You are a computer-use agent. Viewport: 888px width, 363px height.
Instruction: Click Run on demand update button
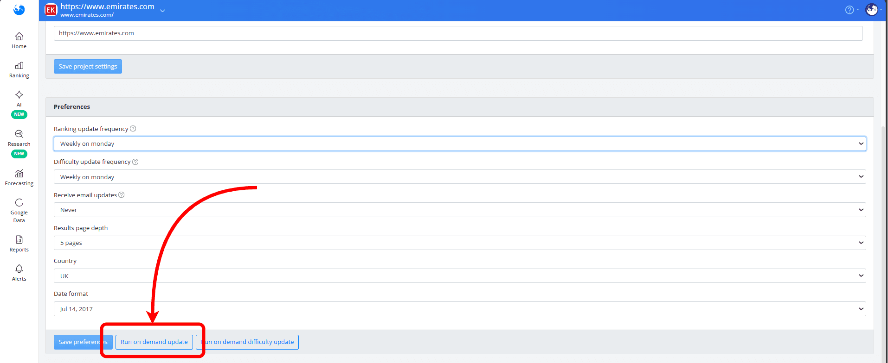(x=154, y=342)
